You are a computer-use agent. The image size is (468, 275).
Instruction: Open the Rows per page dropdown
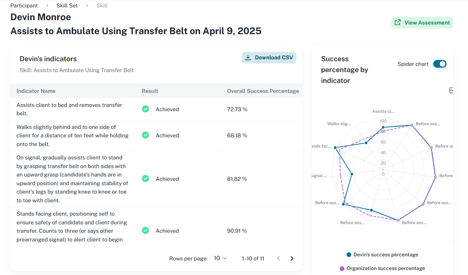(x=220, y=259)
